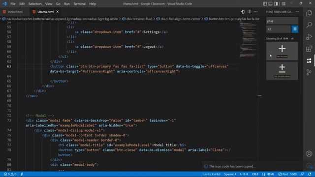The height and width of the screenshot is (177, 315).
Task: Click line number 73 in the gutter
Action: click(9, 120)
